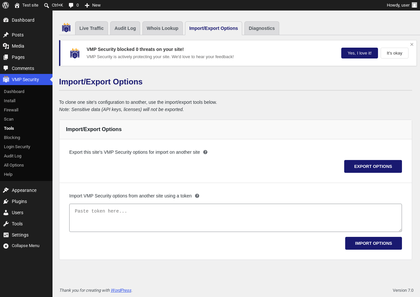Open the Test site home icon
Screen dimensions: 420x297
point(17,5)
